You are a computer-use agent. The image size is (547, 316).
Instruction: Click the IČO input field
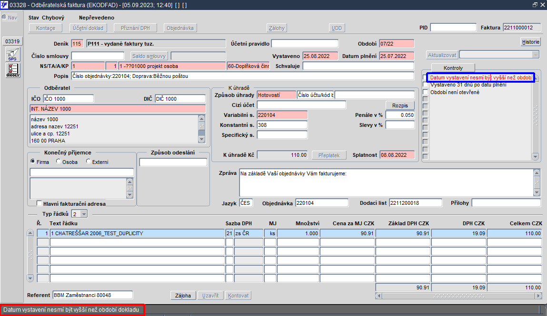(x=69, y=98)
